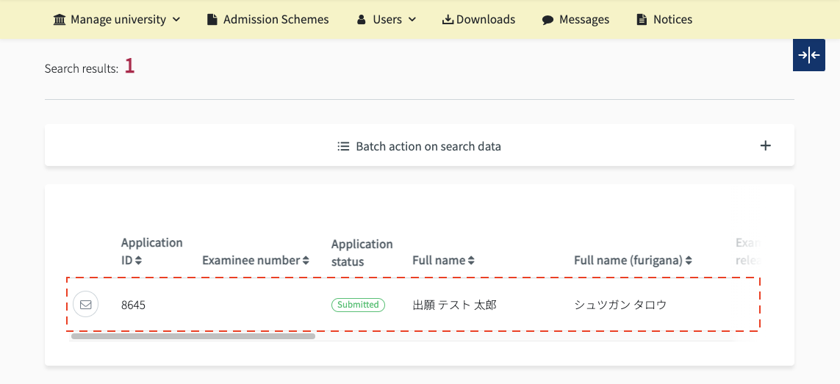This screenshot has height=384, width=840.
Task: Sort by Application ID arrows
Action: (x=139, y=261)
